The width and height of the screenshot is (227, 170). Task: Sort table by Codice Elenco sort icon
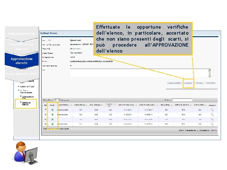[x=87, y=105]
